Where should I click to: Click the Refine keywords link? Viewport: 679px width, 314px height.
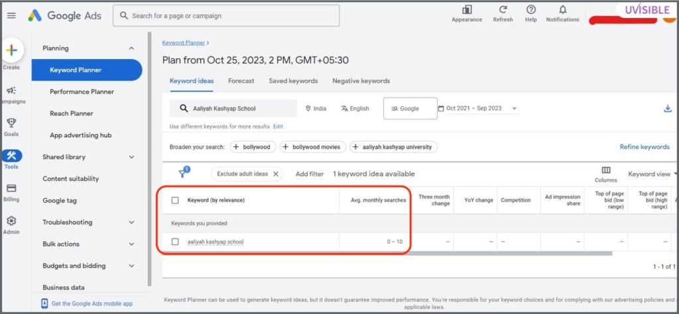645,147
